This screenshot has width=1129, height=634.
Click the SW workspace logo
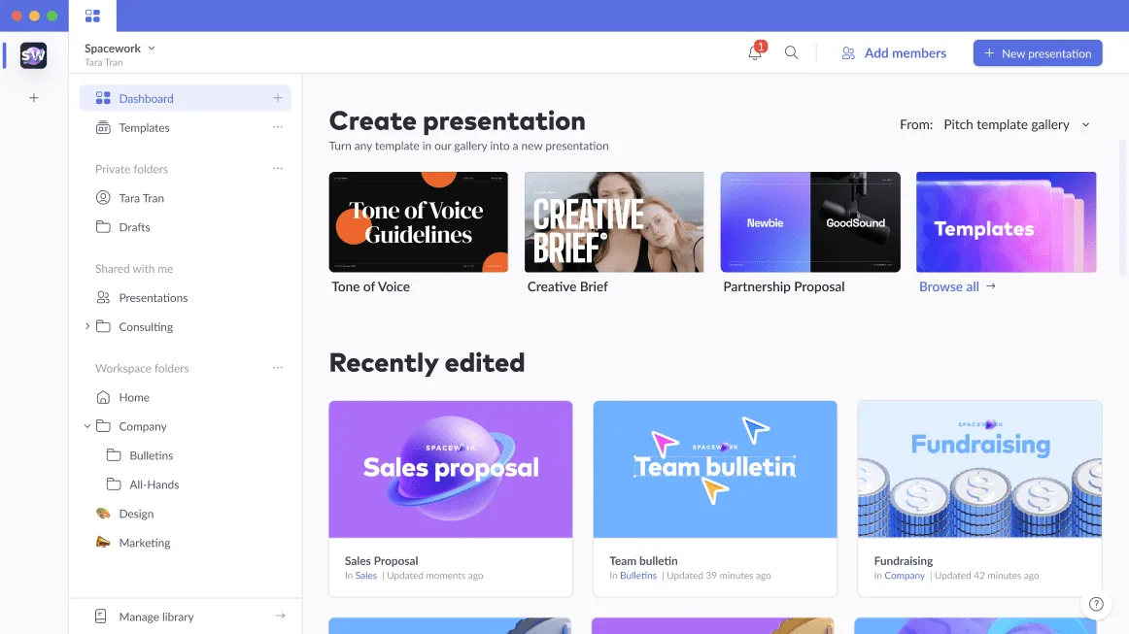coord(33,55)
